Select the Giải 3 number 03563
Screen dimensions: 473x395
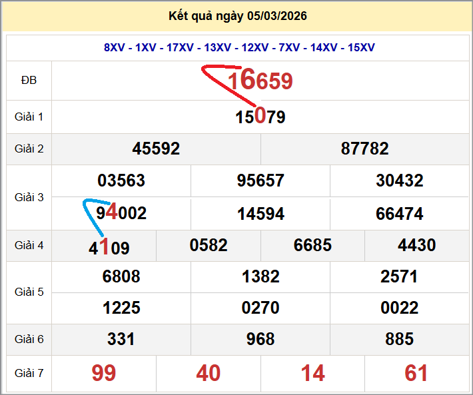(x=121, y=181)
